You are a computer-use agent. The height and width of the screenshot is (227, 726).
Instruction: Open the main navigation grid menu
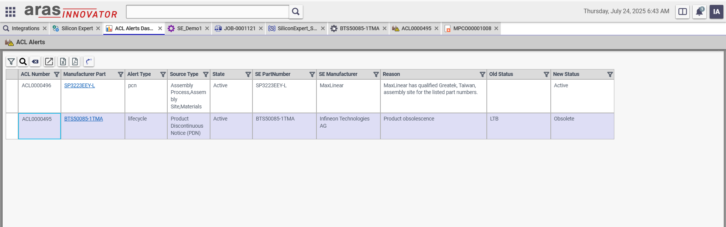(10, 12)
